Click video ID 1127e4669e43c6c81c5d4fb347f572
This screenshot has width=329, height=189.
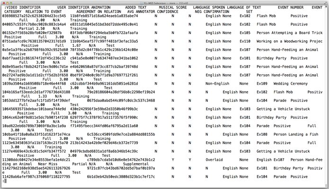click(x=34, y=151)
